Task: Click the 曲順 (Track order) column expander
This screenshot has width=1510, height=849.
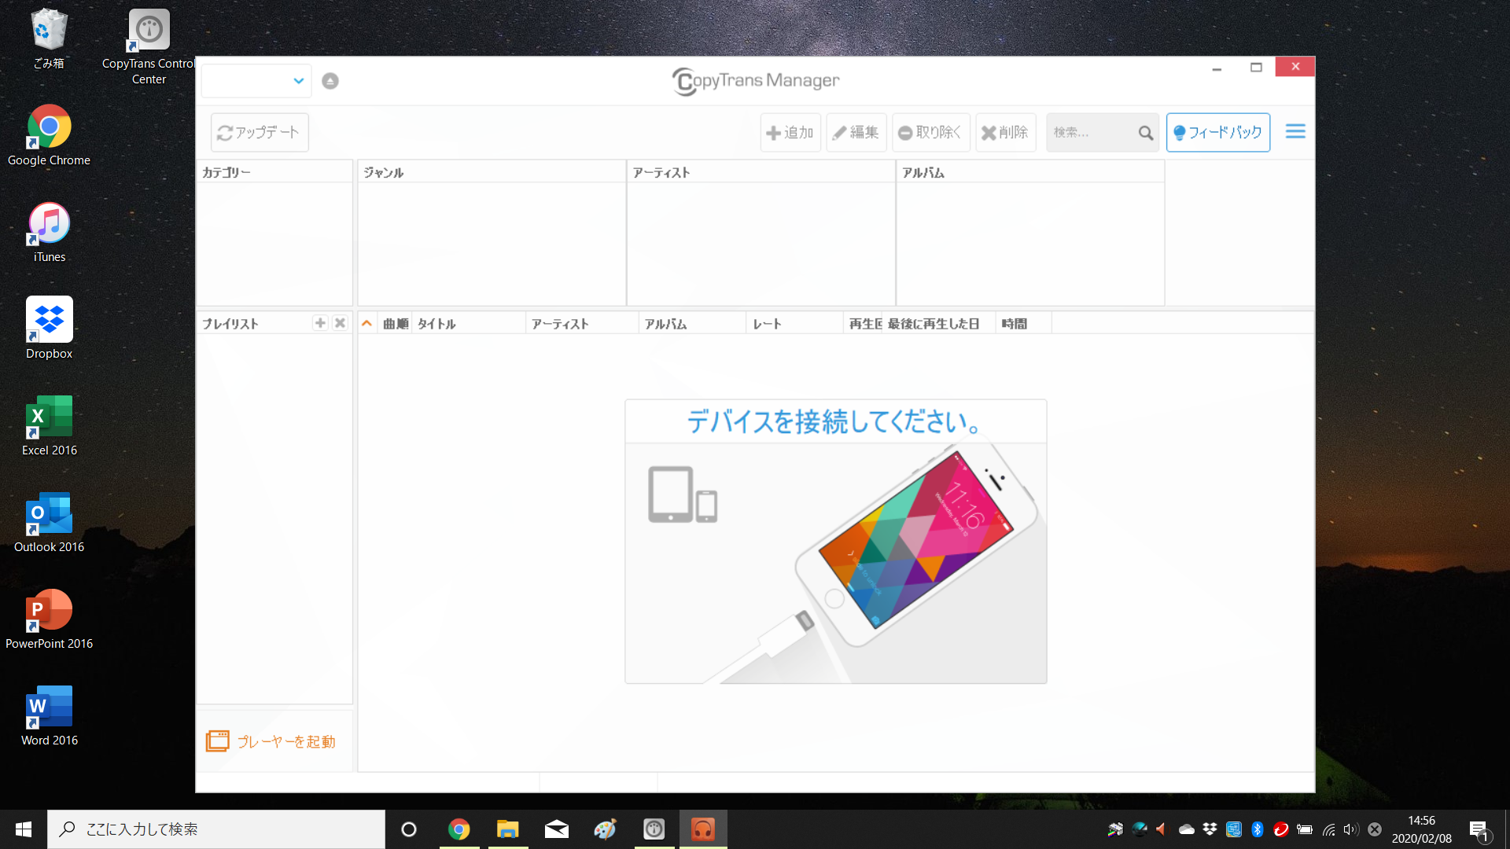Action: click(x=366, y=323)
